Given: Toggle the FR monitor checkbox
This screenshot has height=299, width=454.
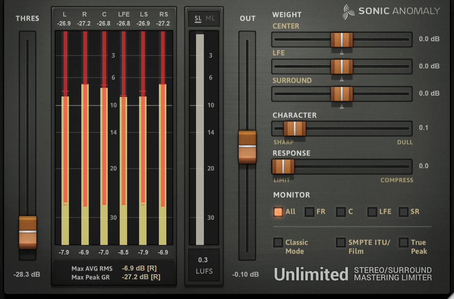Looking at the screenshot, I should pos(309,212).
